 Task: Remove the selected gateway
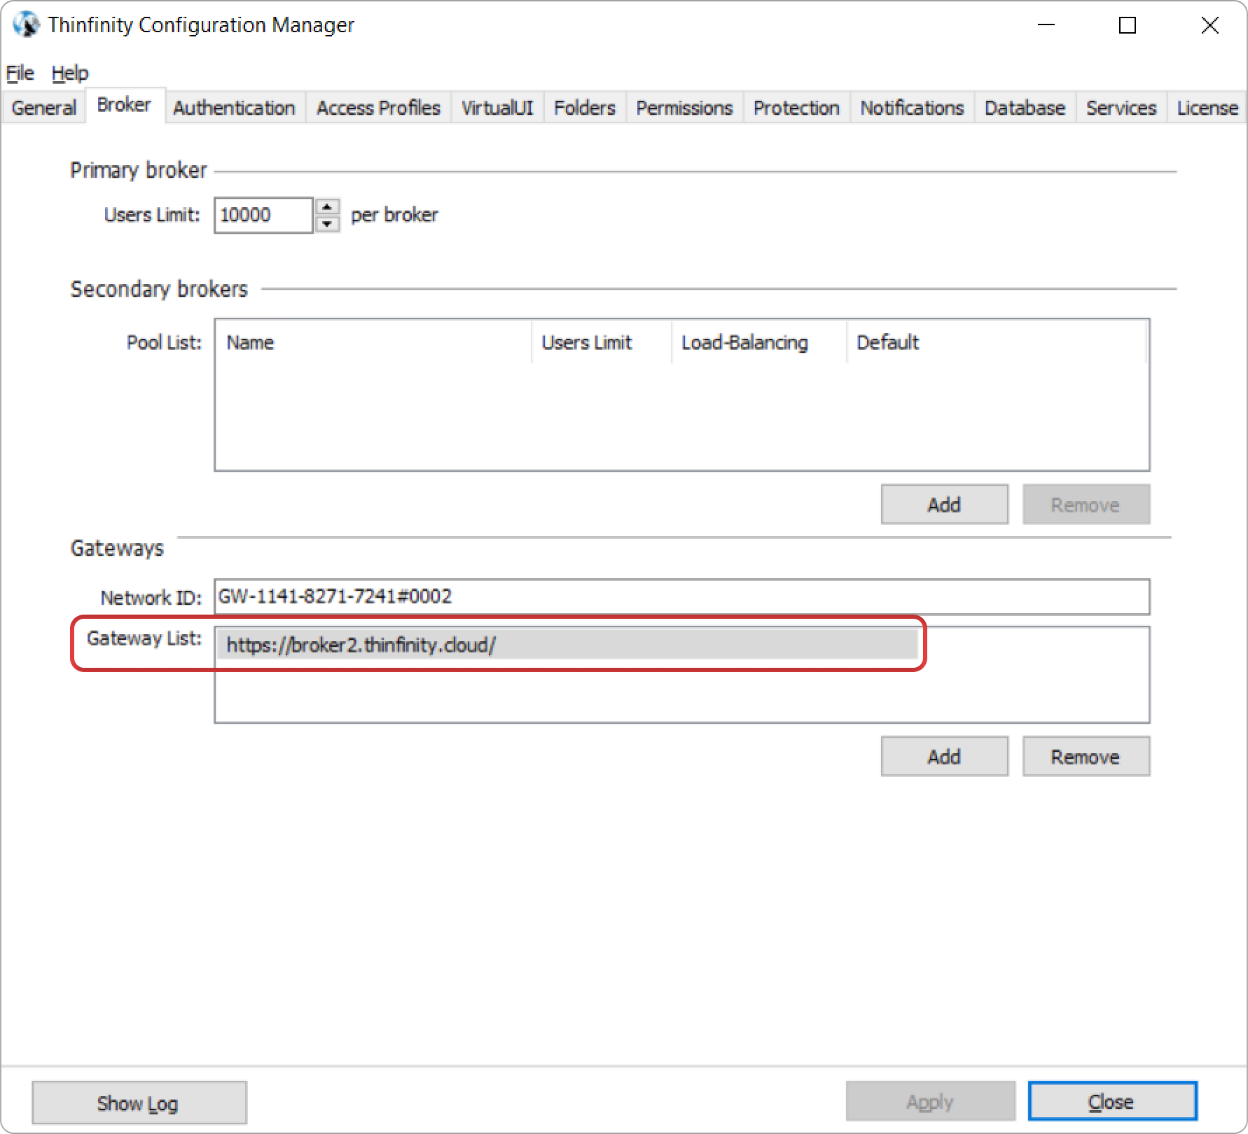[1086, 757]
